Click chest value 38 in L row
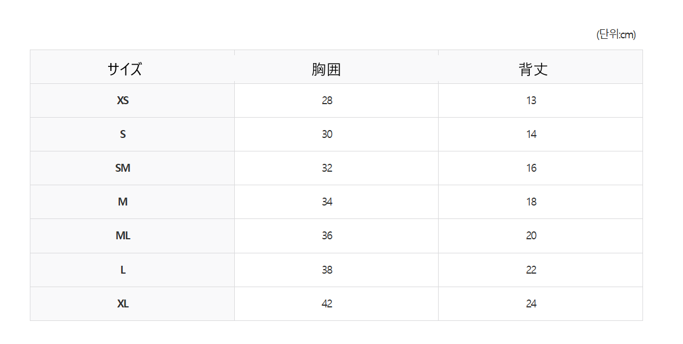The image size is (683, 344). click(x=327, y=270)
